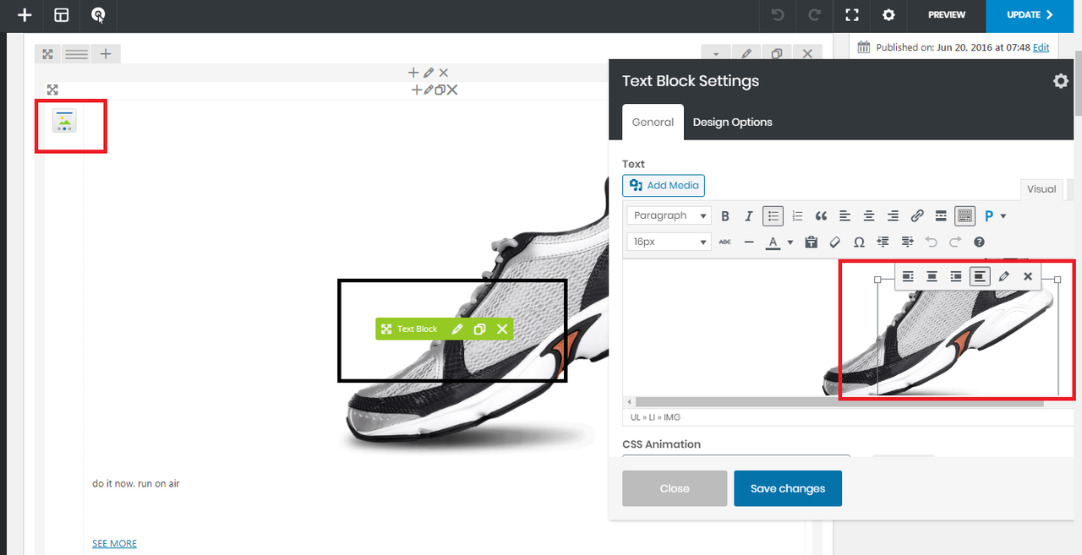
Task: Select the Visual editor tab
Action: 1041,189
